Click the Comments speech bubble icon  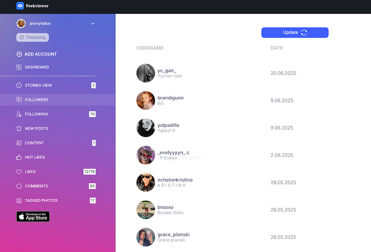tap(19, 186)
